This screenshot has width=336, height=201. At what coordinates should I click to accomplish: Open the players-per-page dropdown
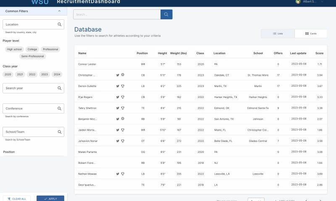[x=256, y=199]
